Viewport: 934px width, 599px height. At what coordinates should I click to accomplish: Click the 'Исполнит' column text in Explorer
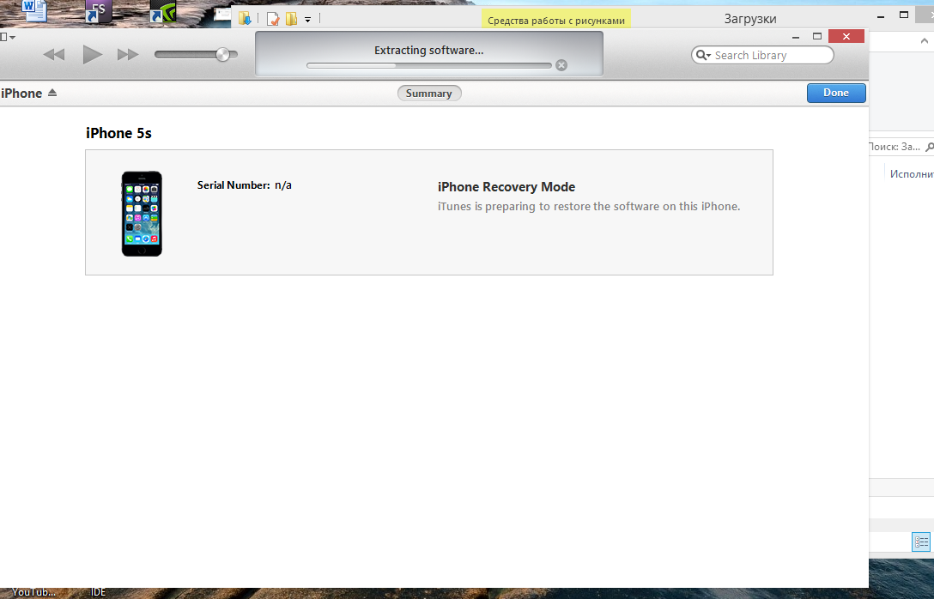tap(912, 174)
